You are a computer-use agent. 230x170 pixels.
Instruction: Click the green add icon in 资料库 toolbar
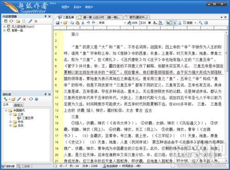tap(6, 99)
